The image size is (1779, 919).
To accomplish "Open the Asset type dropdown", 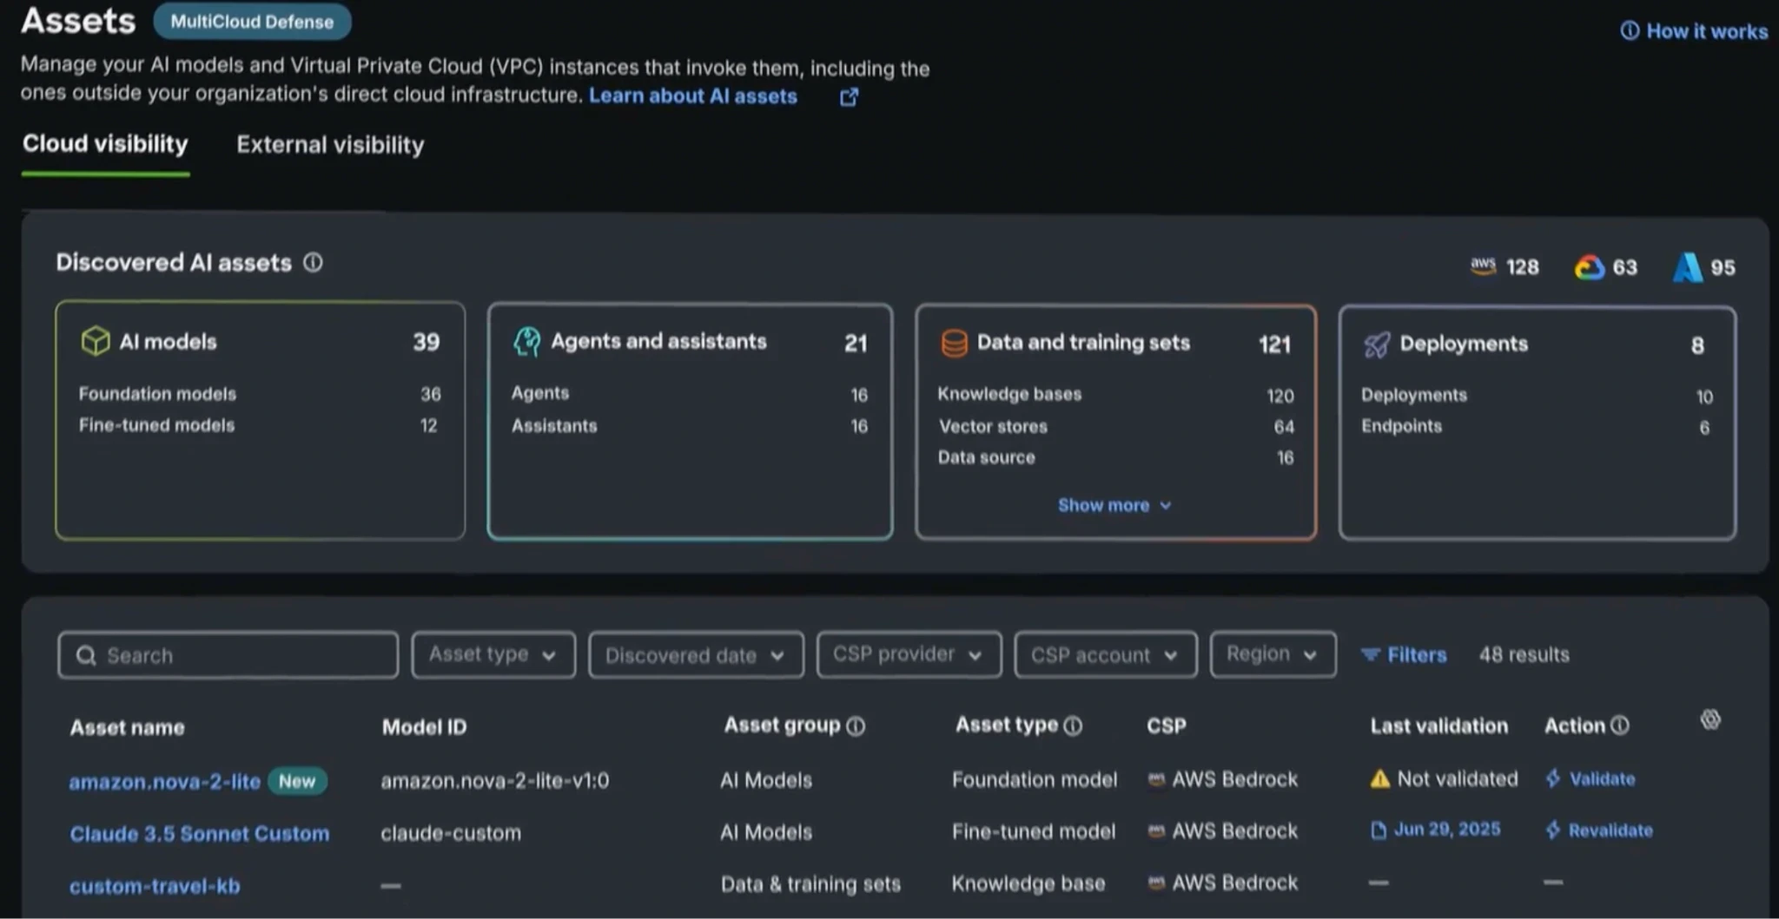I will tap(493, 654).
